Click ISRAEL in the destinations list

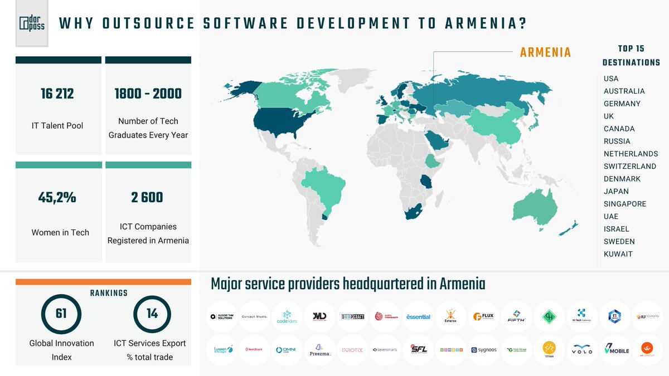pyautogui.click(x=617, y=229)
